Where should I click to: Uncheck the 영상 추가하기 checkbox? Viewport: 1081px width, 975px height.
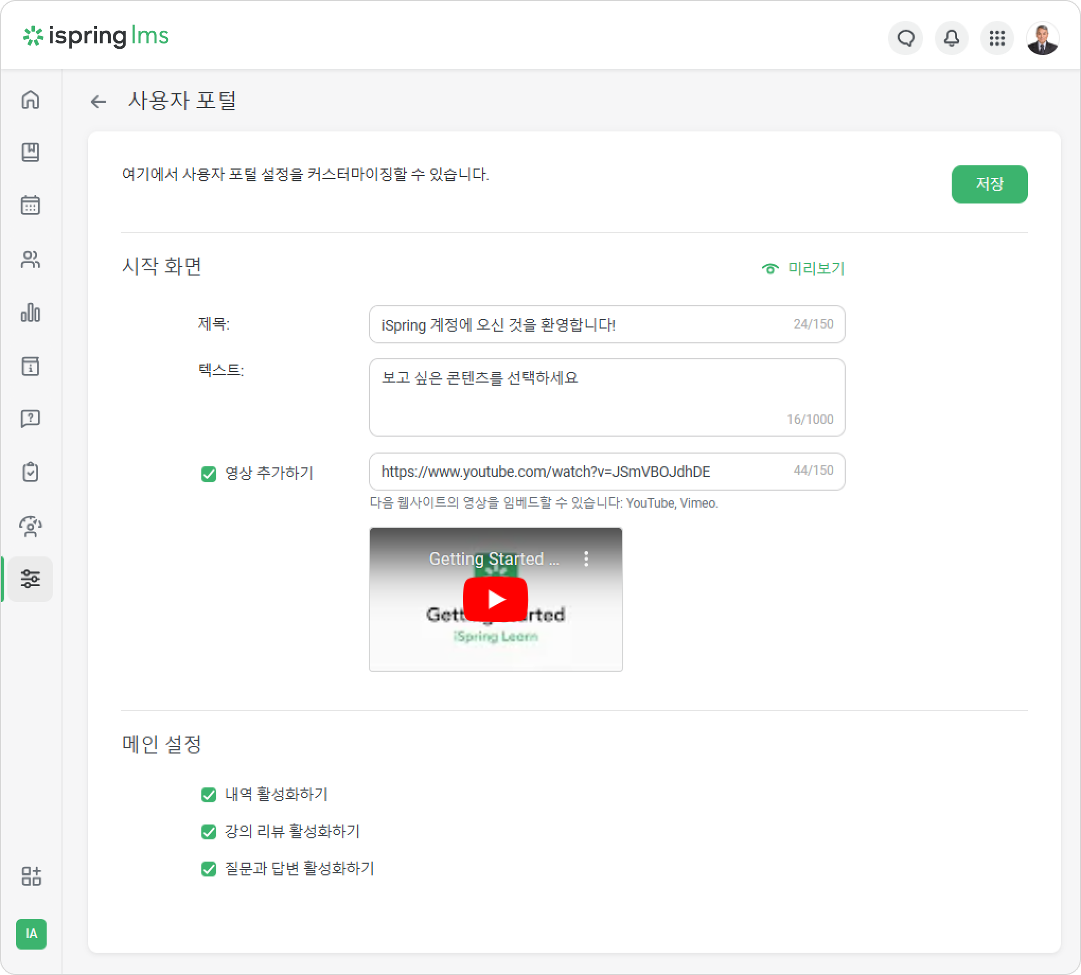tap(209, 474)
